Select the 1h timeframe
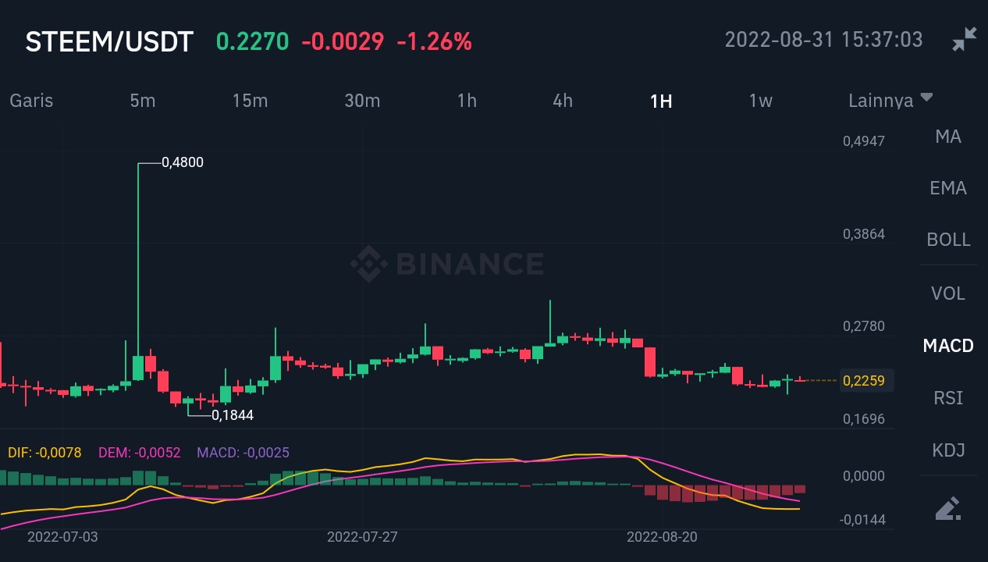This screenshot has height=562, width=988. pyautogui.click(x=467, y=101)
